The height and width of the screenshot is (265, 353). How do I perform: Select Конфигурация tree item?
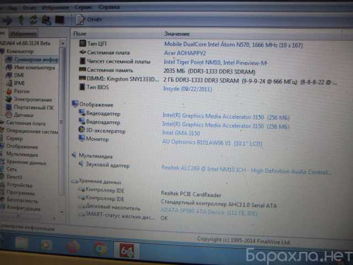tap(23, 209)
